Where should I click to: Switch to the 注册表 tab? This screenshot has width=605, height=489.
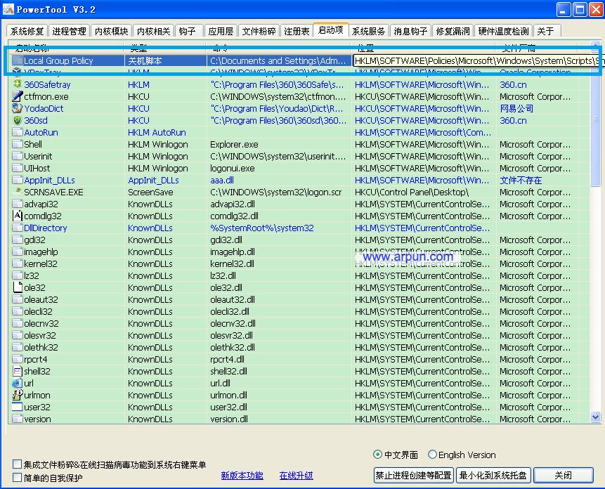click(x=297, y=30)
